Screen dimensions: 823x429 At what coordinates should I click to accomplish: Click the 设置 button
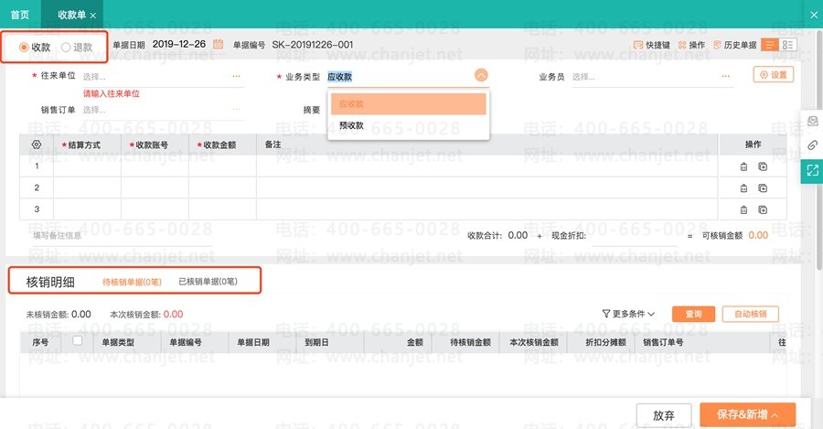point(774,75)
